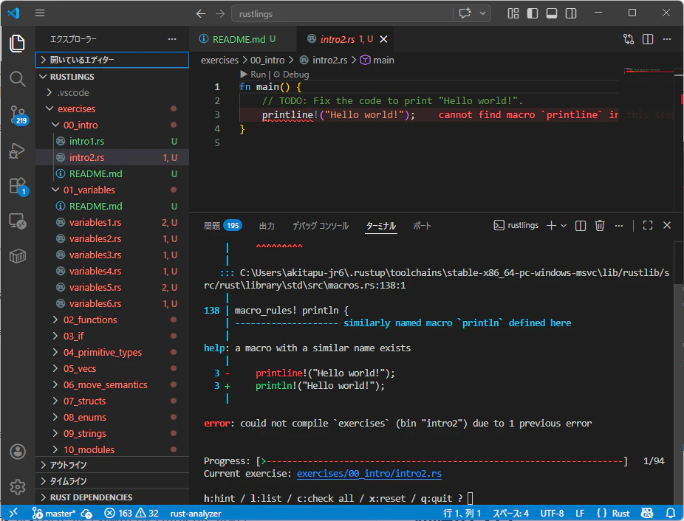Open notifications bell in status bar
The height and width of the screenshot is (521, 684).
[x=671, y=513]
